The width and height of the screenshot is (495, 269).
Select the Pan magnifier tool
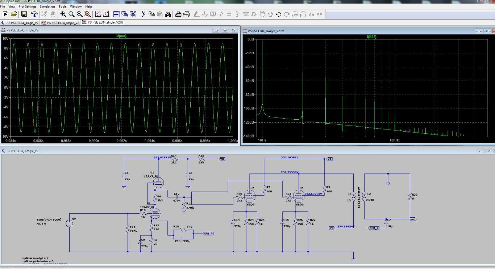71,14
